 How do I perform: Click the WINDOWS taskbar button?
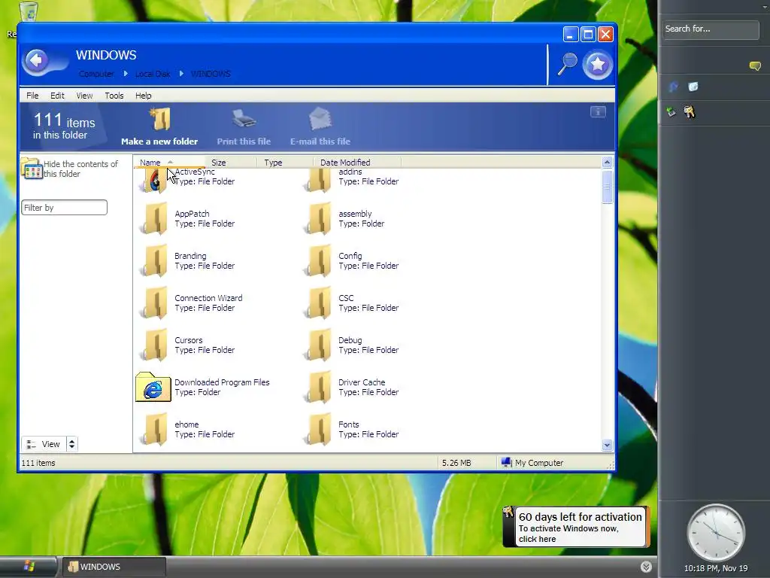[x=113, y=567]
